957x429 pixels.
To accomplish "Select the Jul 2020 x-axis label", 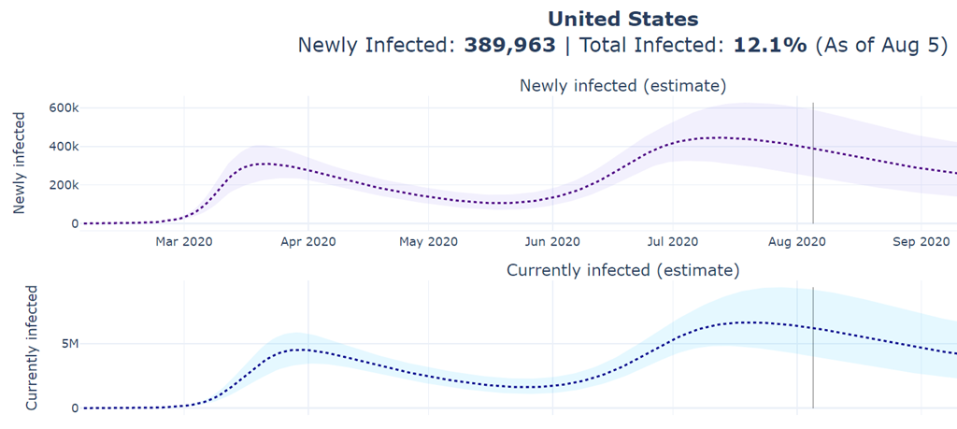I will tap(672, 242).
